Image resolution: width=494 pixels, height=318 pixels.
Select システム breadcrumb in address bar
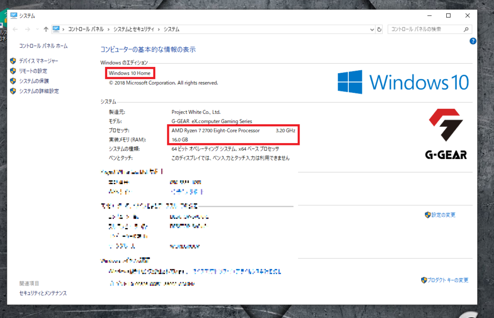pos(171,29)
